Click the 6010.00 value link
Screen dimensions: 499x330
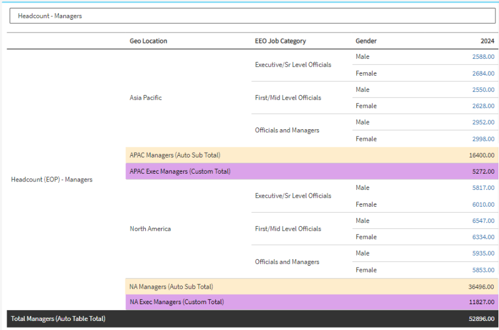(x=483, y=204)
